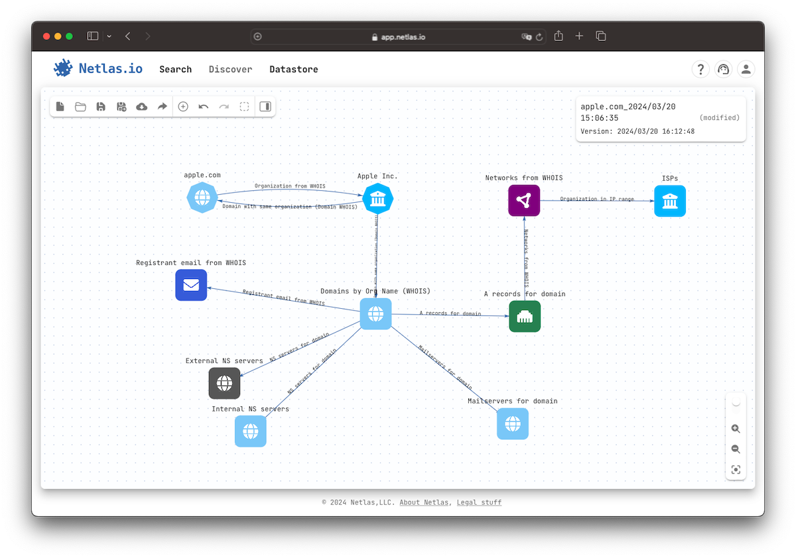Image resolution: width=796 pixels, height=558 pixels.
Task: Create a new graph with the blank file icon
Action: coord(60,107)
